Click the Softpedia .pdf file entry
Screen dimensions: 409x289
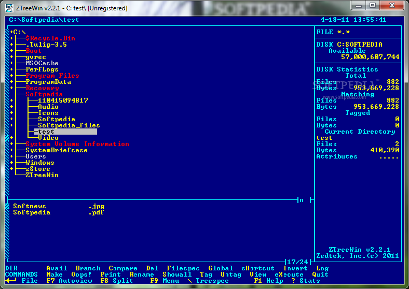(x=59, y=212)
